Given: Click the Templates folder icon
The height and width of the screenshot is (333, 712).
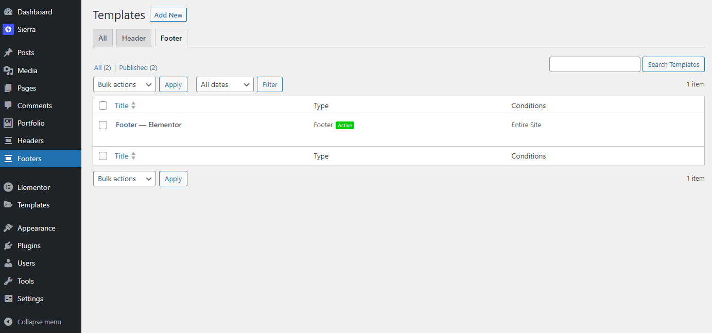Looking at the screenshot, I should click(x=8, y=205).
